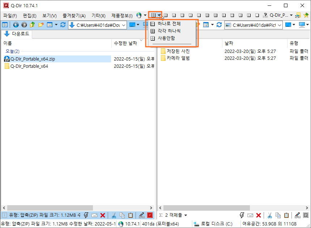
Task: Click the lightning bolt icon in right pane bottom bar
Action: [242, 215]
